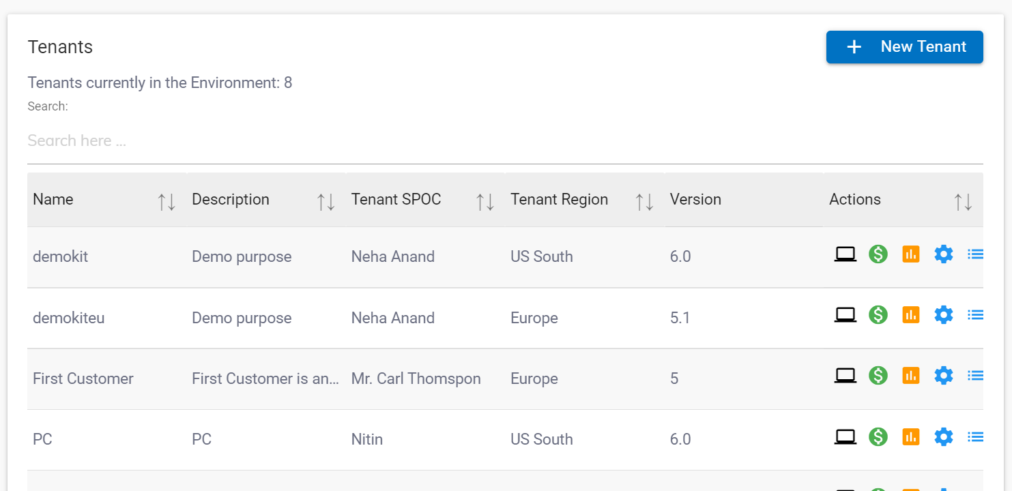1012x491 pixels.
Task: Click the orange chart icon for PC
Action: pyautogui.click(x=911, y=436)
